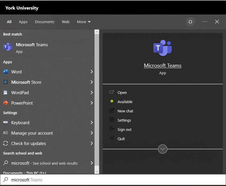Select the PowerPoint result text
Image resolution: width=226 pixels, height=186 pixels.
tap(22, 103)
